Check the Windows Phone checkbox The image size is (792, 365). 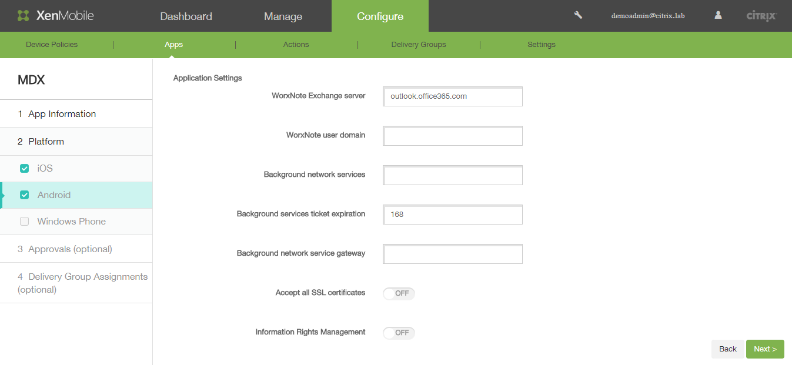[x=25, y=222]
